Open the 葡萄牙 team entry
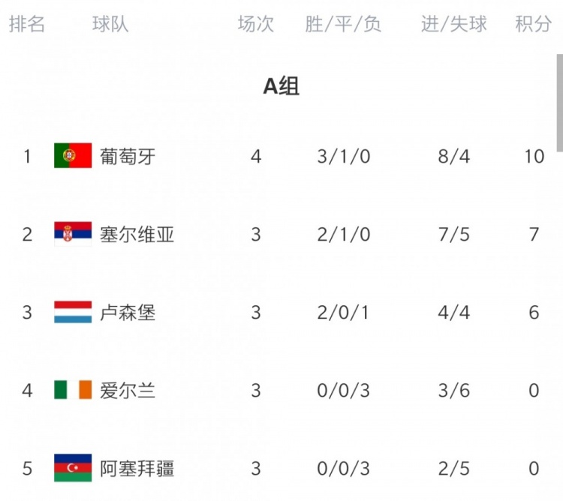The width and height of the screenshot is (563, 501). tap(128, 156)
